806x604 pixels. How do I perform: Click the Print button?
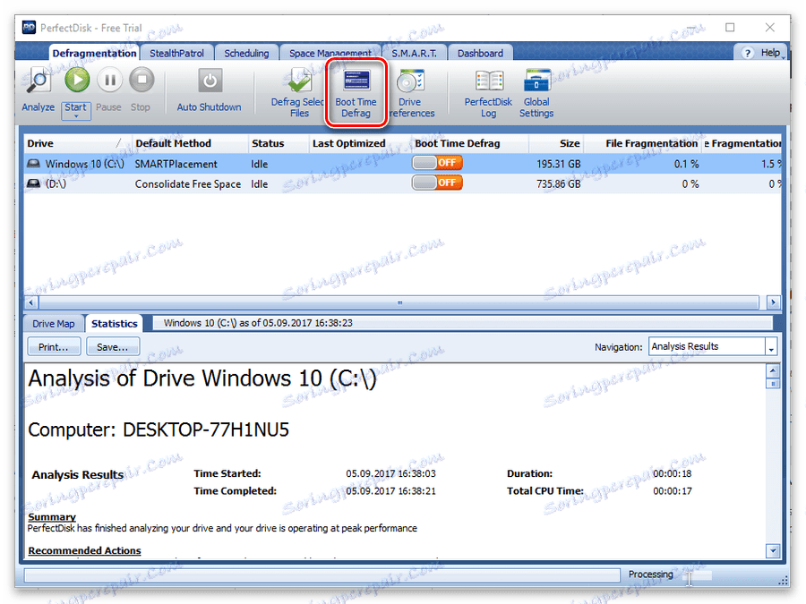[53, 346]
